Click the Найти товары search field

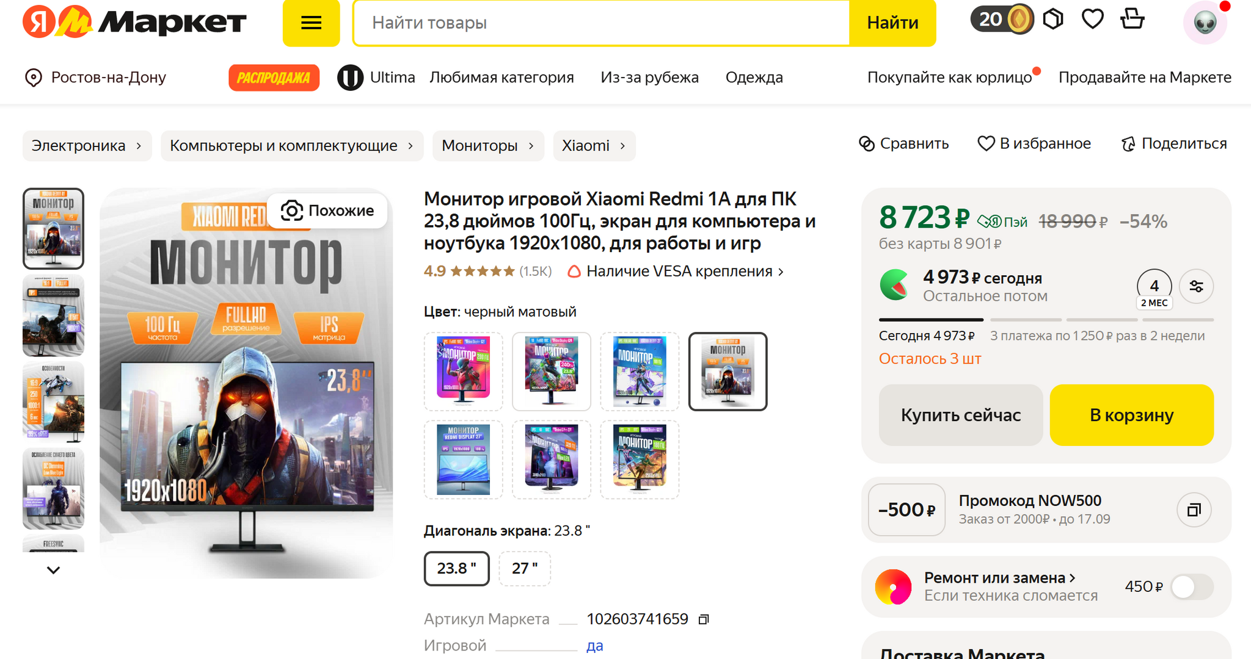coord(601,23)
